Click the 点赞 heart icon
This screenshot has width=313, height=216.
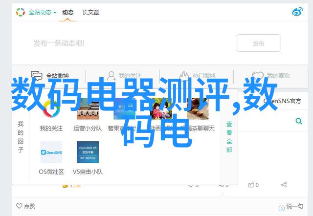pos(19,206)
